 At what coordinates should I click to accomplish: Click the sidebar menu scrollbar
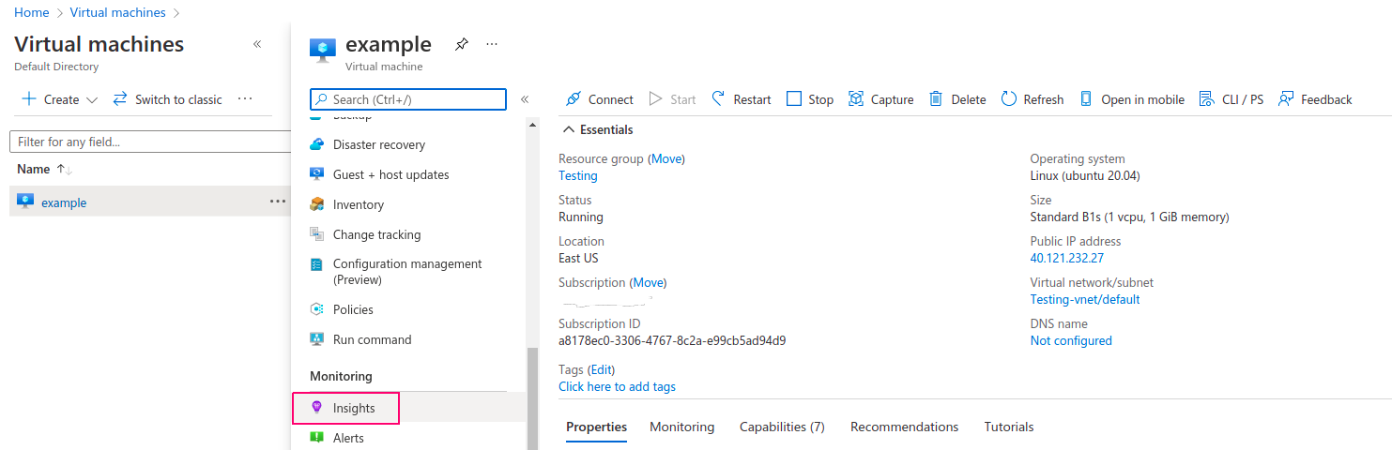[532, 398]
